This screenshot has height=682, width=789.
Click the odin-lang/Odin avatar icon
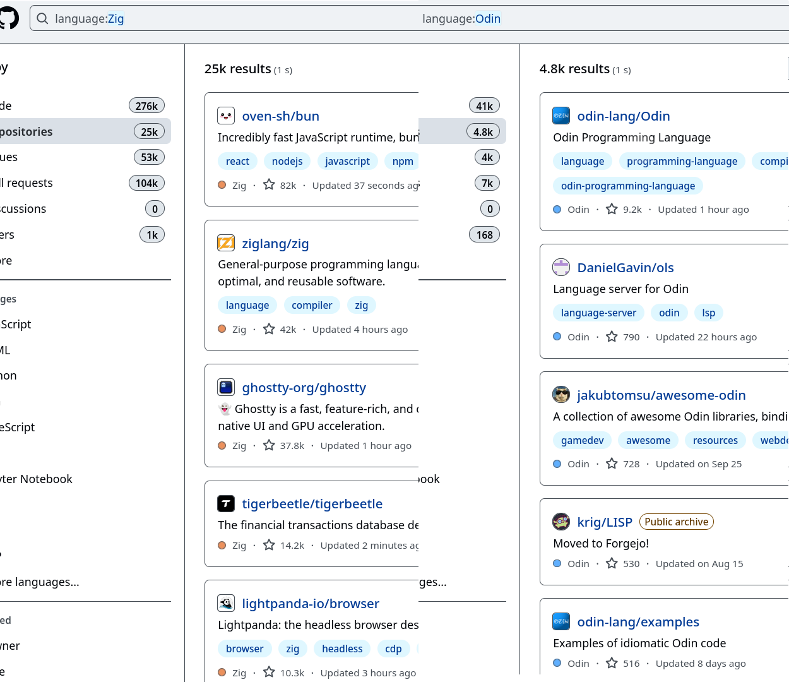coord(561,116)
